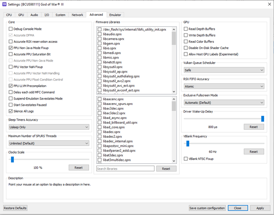Click the Driver Wake-Up Delay slider handle
274x215 pixels.
262,119
